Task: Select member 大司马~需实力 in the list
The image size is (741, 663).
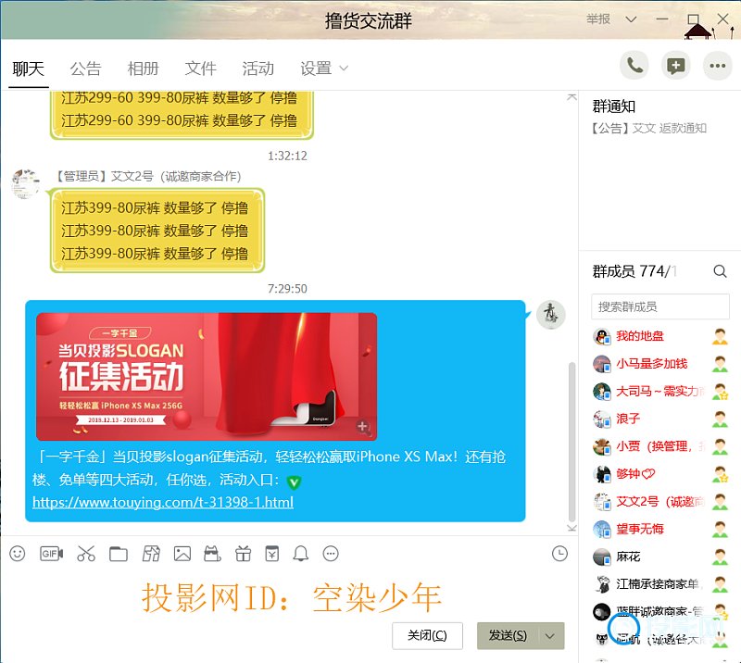Action: 660,392
